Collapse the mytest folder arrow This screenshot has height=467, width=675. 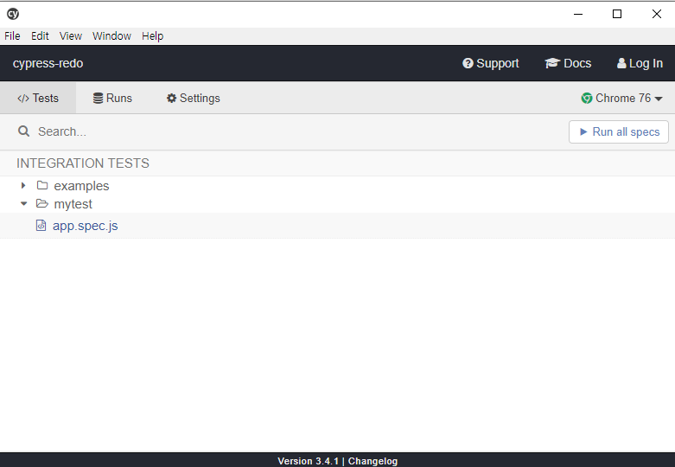tap(23, 204)
